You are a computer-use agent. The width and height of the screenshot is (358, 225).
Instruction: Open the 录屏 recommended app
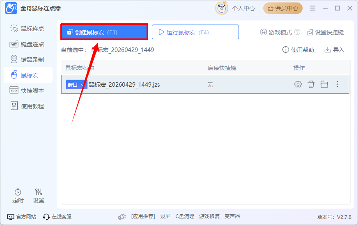[165, 216]
